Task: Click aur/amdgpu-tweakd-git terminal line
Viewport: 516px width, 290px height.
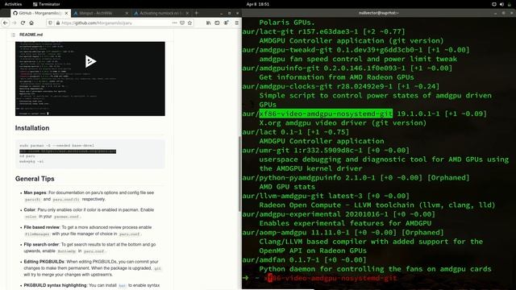Action: 356,50
